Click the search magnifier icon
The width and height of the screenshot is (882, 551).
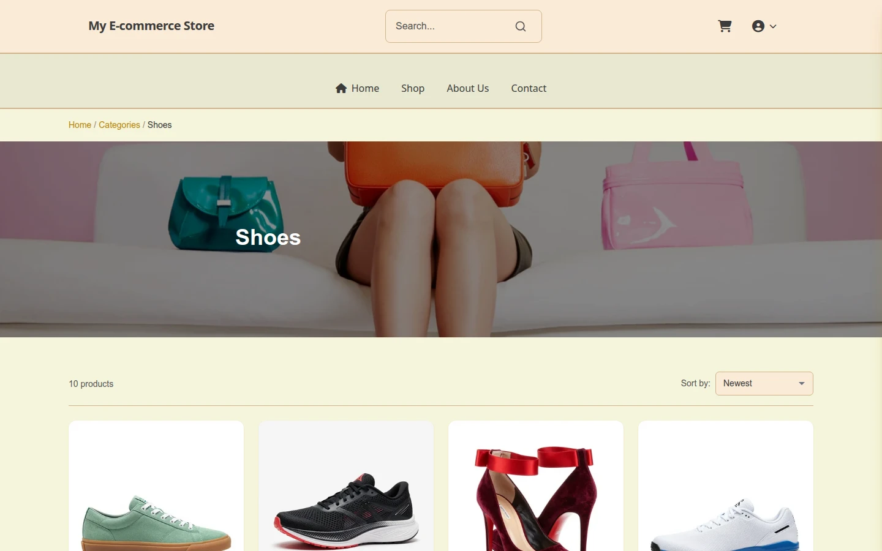point(521,26)
